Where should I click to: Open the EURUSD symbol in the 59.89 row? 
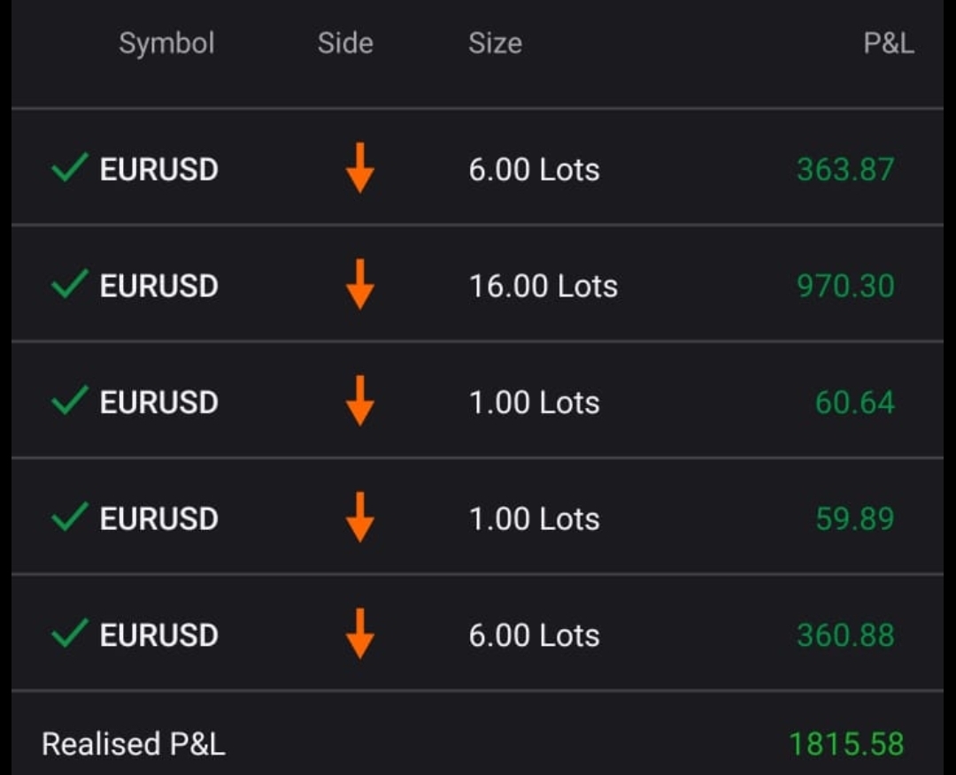pyautogui.click(x=158, y=518)
